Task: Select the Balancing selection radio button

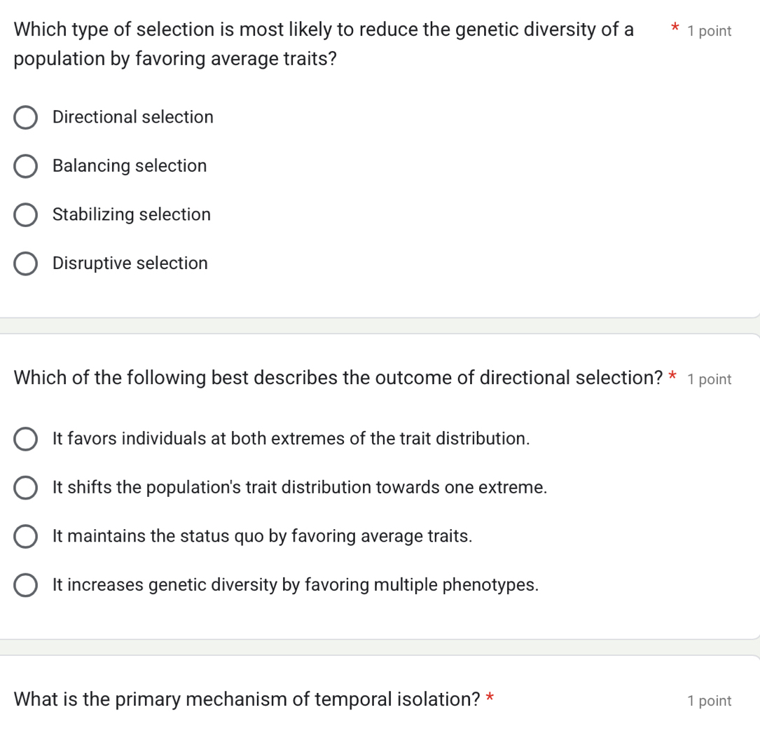Action: pos(25,166)
